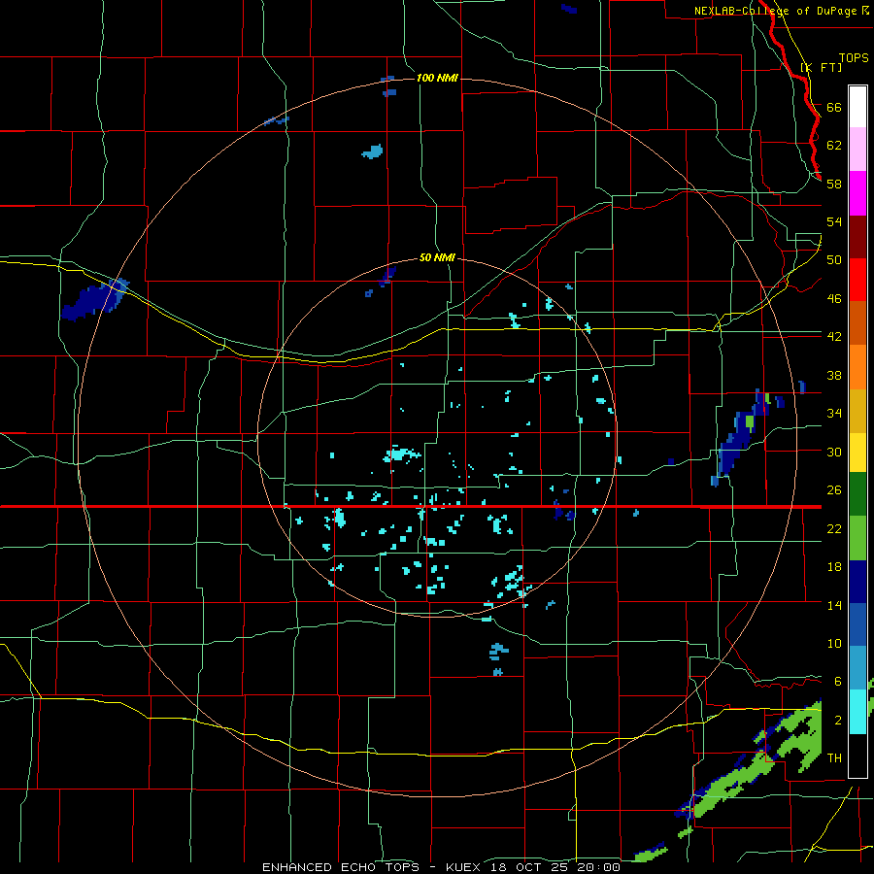
Task: Pick the navy swatch between 18 and 14
Action: [x=857, y=581]
